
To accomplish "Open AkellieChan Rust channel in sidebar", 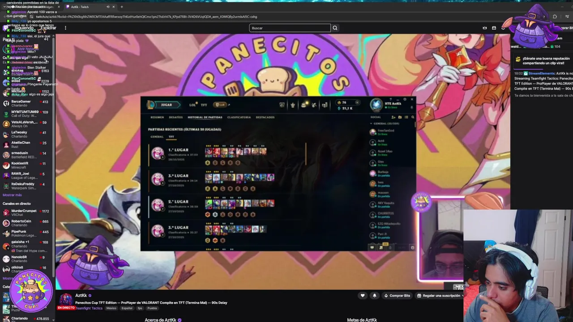I will (x=27, y=144).
